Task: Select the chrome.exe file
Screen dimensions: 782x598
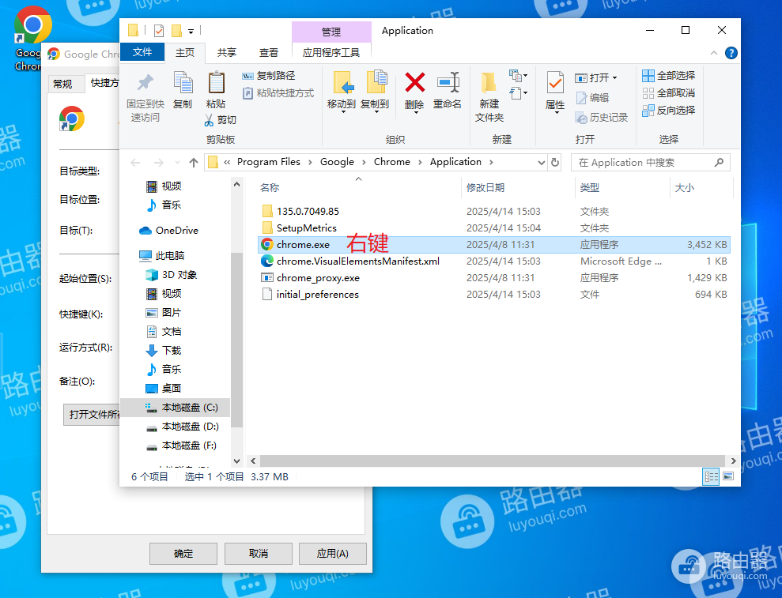Action: tap(493, 245)
